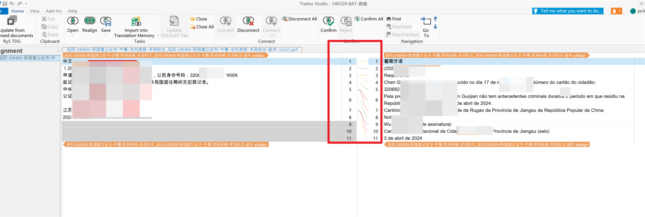Click target segment starting 'Chen G'
Screen dimensions: 645x217
pos(490,82)
